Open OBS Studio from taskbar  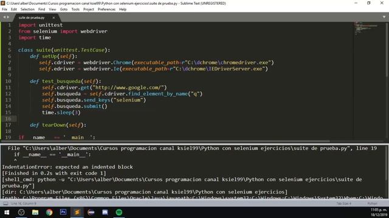(21, 213)
